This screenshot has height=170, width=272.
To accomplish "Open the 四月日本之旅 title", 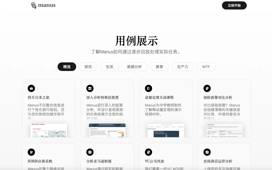I will pyautogui.click(x=39, y=98).
